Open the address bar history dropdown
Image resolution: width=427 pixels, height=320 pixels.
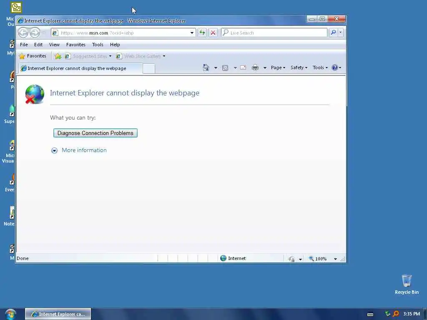pyautogui.click(x=192, y=32)
